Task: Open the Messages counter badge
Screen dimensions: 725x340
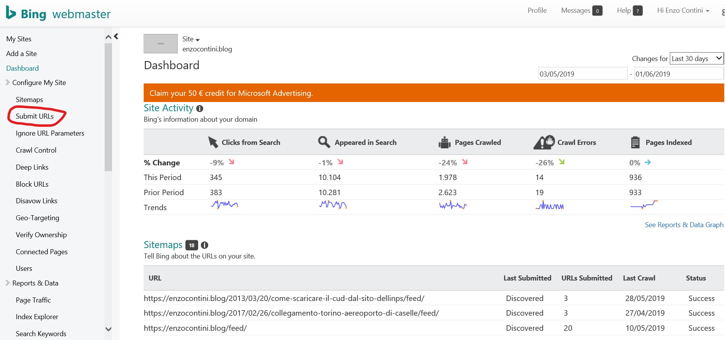Action: tap(597, 11)
